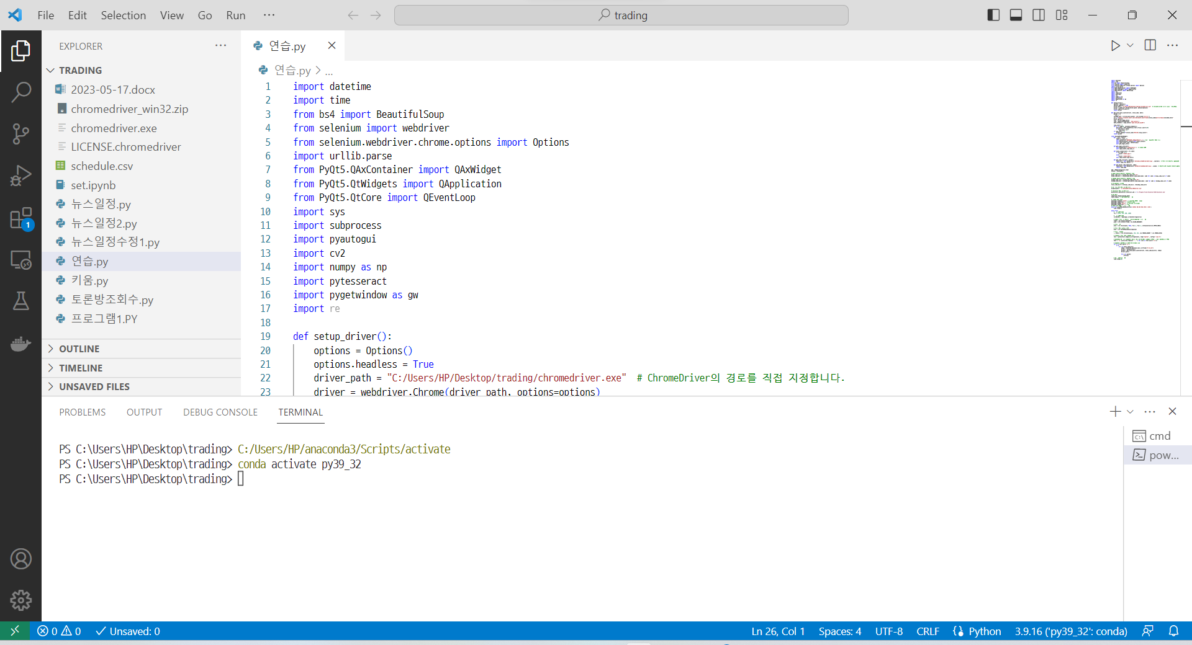Expand the OUTLINE section
This screenshot has height=645, width=1192.
click(79, 349)
